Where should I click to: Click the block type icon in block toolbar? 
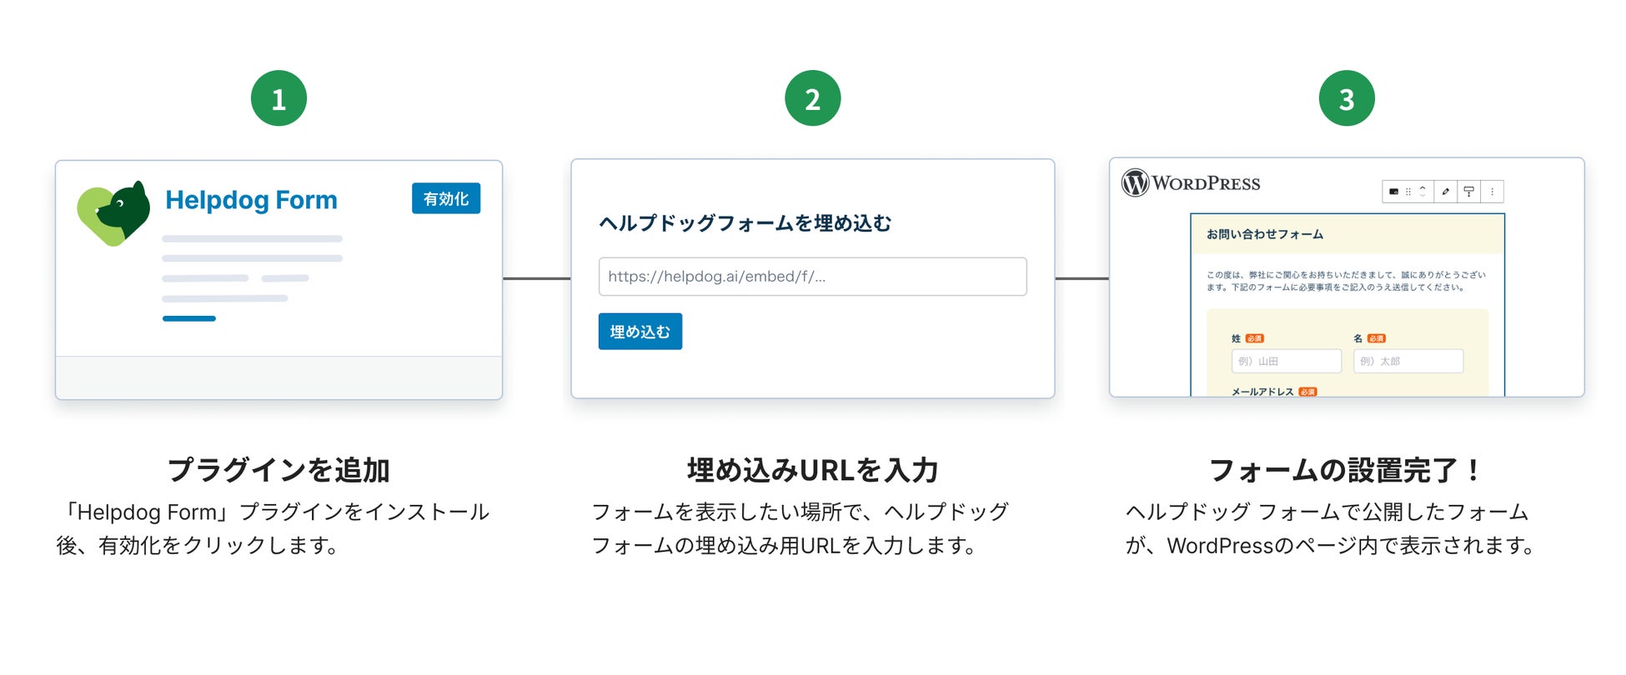pos(1393,192)
